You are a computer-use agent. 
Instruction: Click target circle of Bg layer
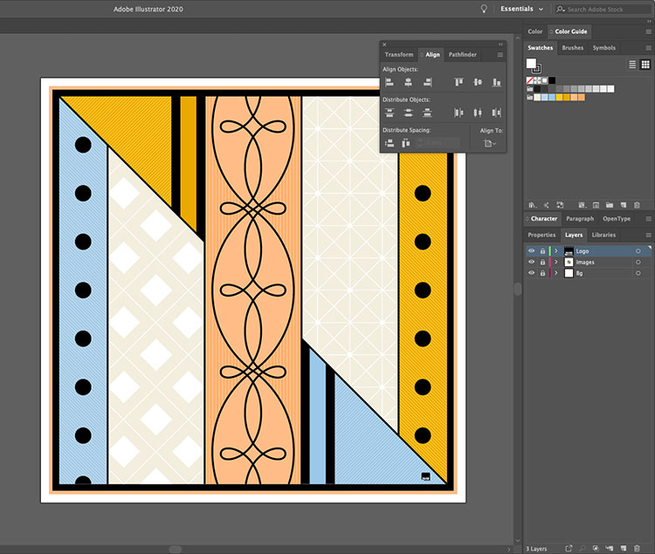[x=638, y=273]
